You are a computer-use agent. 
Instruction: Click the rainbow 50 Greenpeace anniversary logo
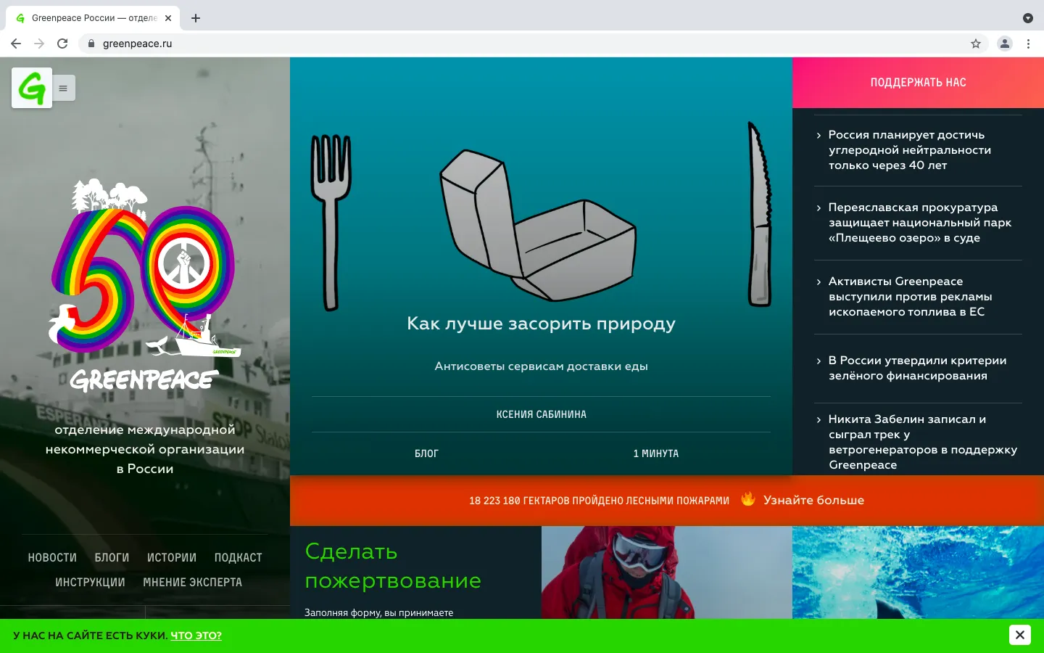point(144,284)
